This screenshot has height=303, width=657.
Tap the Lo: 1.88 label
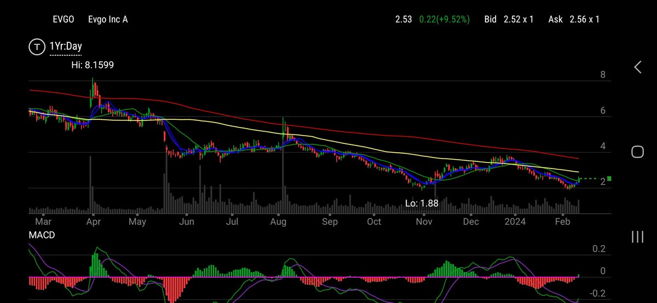click(x=422, y=203)
